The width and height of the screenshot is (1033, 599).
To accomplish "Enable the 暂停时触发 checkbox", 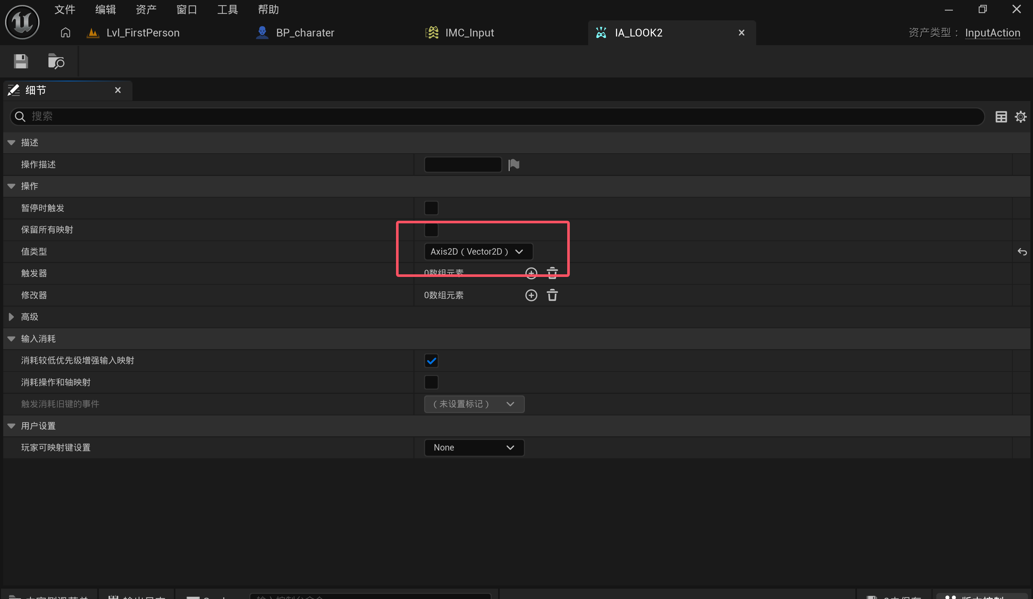I will click(431, 208).
